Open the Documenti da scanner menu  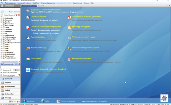pyautogui.click(x=48, y=3)
